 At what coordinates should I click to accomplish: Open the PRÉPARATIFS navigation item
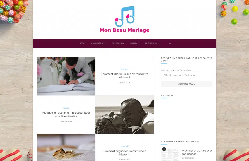click(152, 43)
